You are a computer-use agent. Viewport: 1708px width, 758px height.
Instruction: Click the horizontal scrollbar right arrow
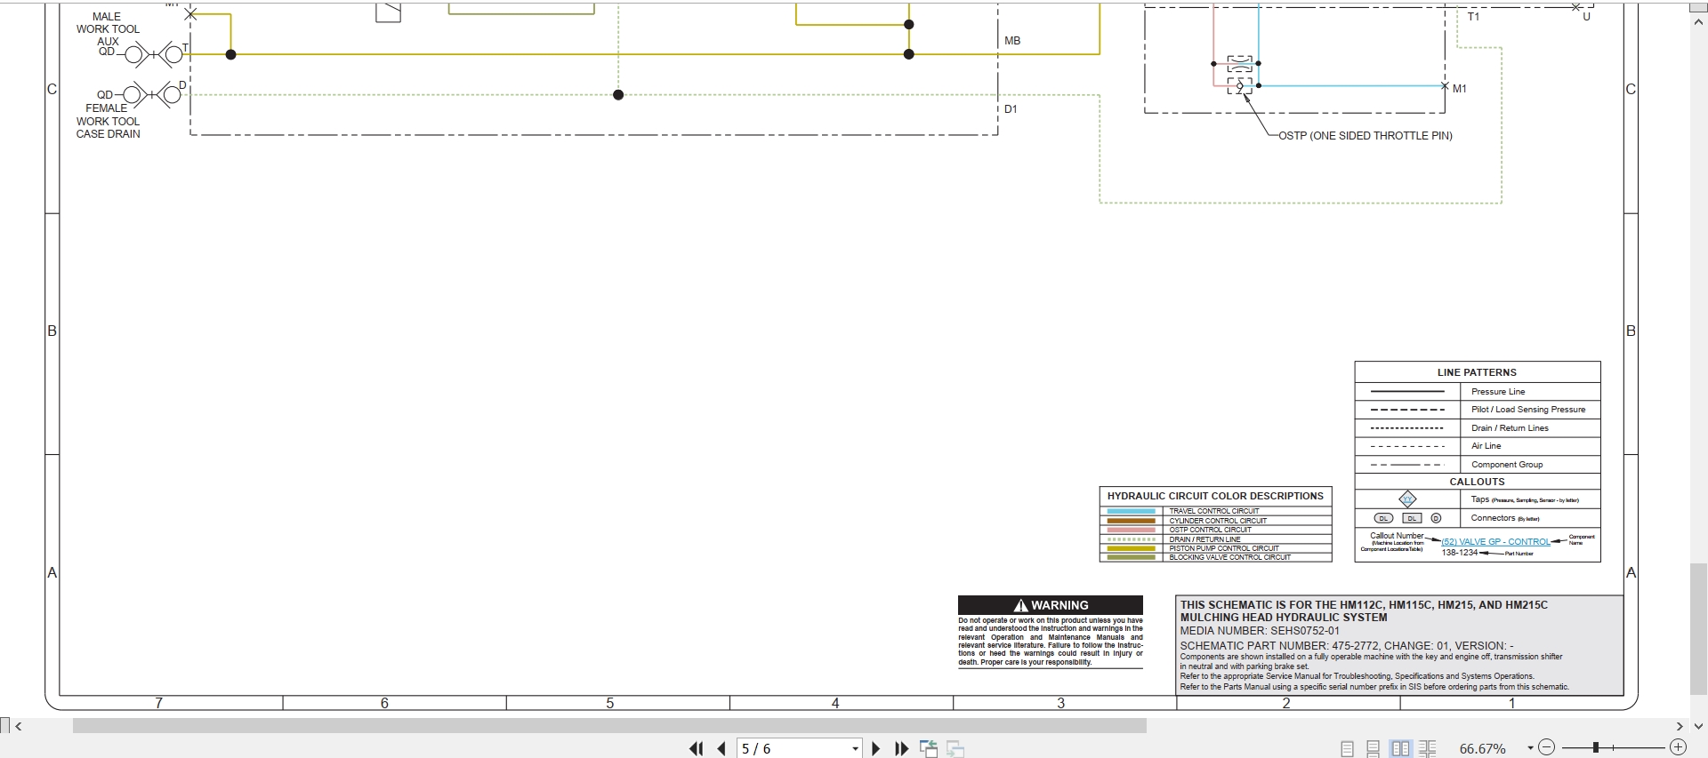[x=1680, y=726]
